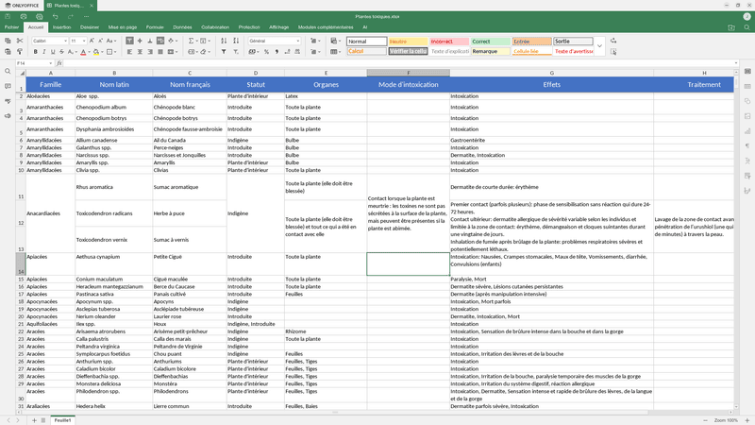Select the Copy Style paintbrush tool
This screenshot has height=425, width=755.
(x=20, y=52)
